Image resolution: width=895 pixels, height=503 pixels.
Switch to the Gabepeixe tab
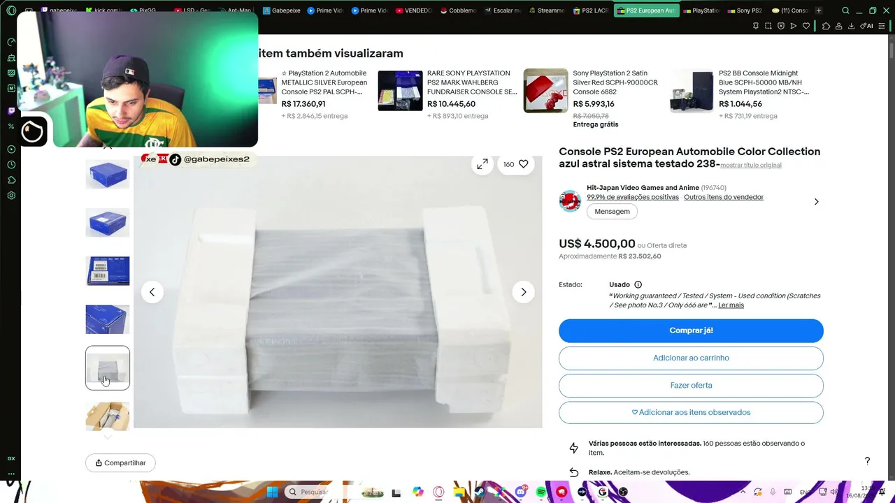(x=282, y=10)
